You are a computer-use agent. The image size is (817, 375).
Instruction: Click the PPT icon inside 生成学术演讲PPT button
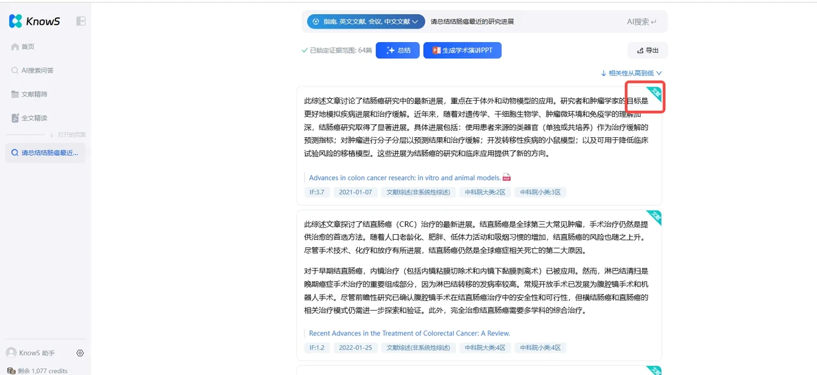(x=435, y=50)
